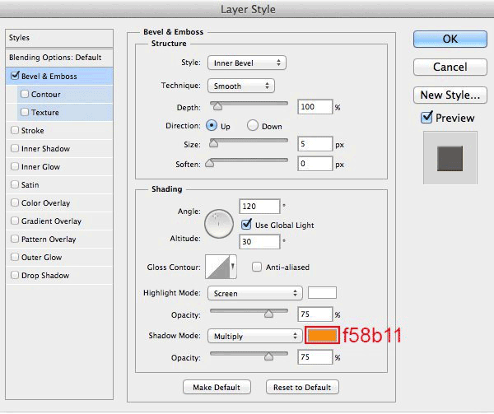Viewport: 494px width, 414px height.
Task: Open the white highlight color swatch
Action: tap(322, 292)
